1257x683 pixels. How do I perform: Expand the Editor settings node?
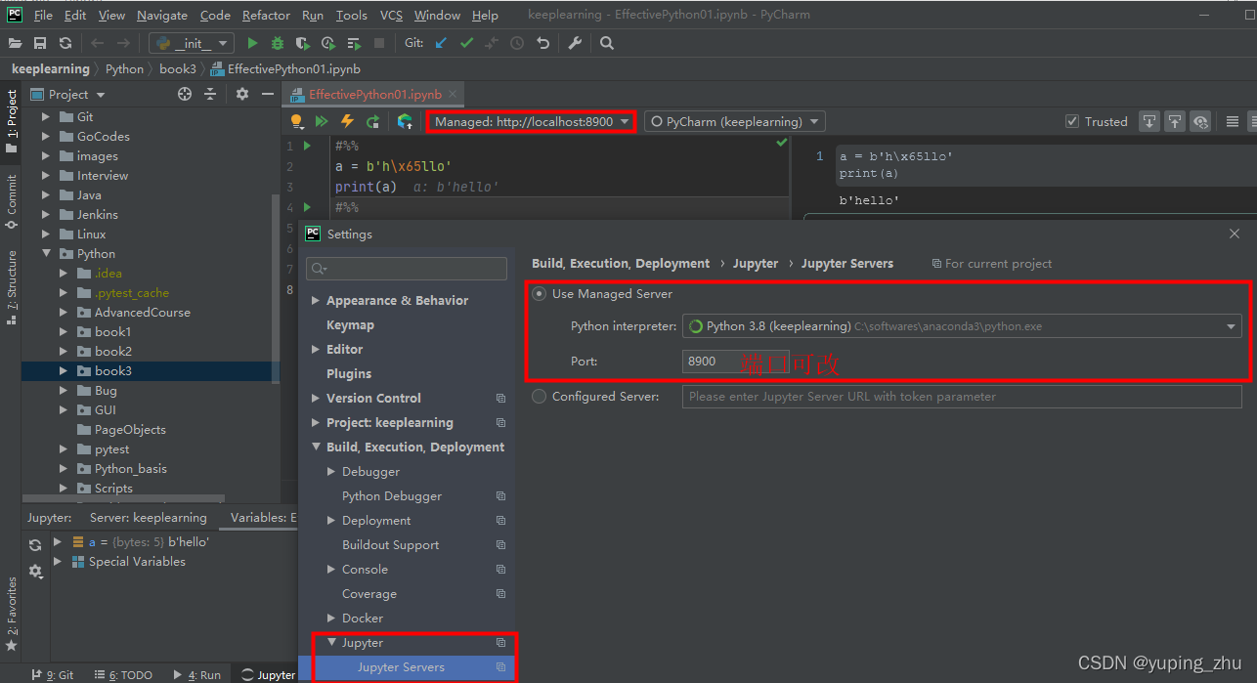coord(316,349)
